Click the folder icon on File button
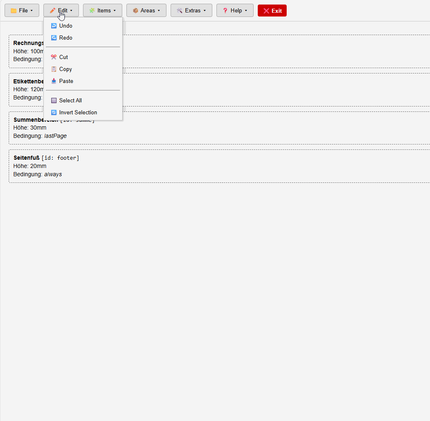The width and height of the screenshot is (430, 421). point(14,11)
